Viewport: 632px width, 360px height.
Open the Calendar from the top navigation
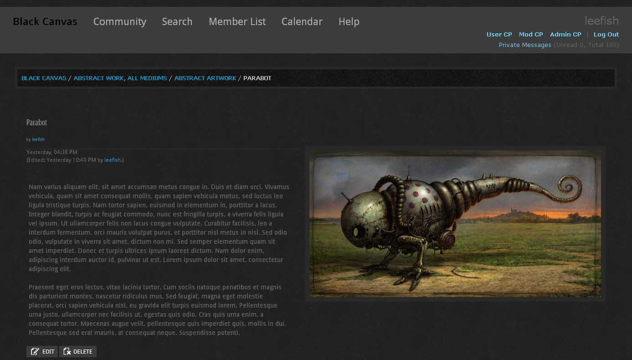tap(302, 21)
